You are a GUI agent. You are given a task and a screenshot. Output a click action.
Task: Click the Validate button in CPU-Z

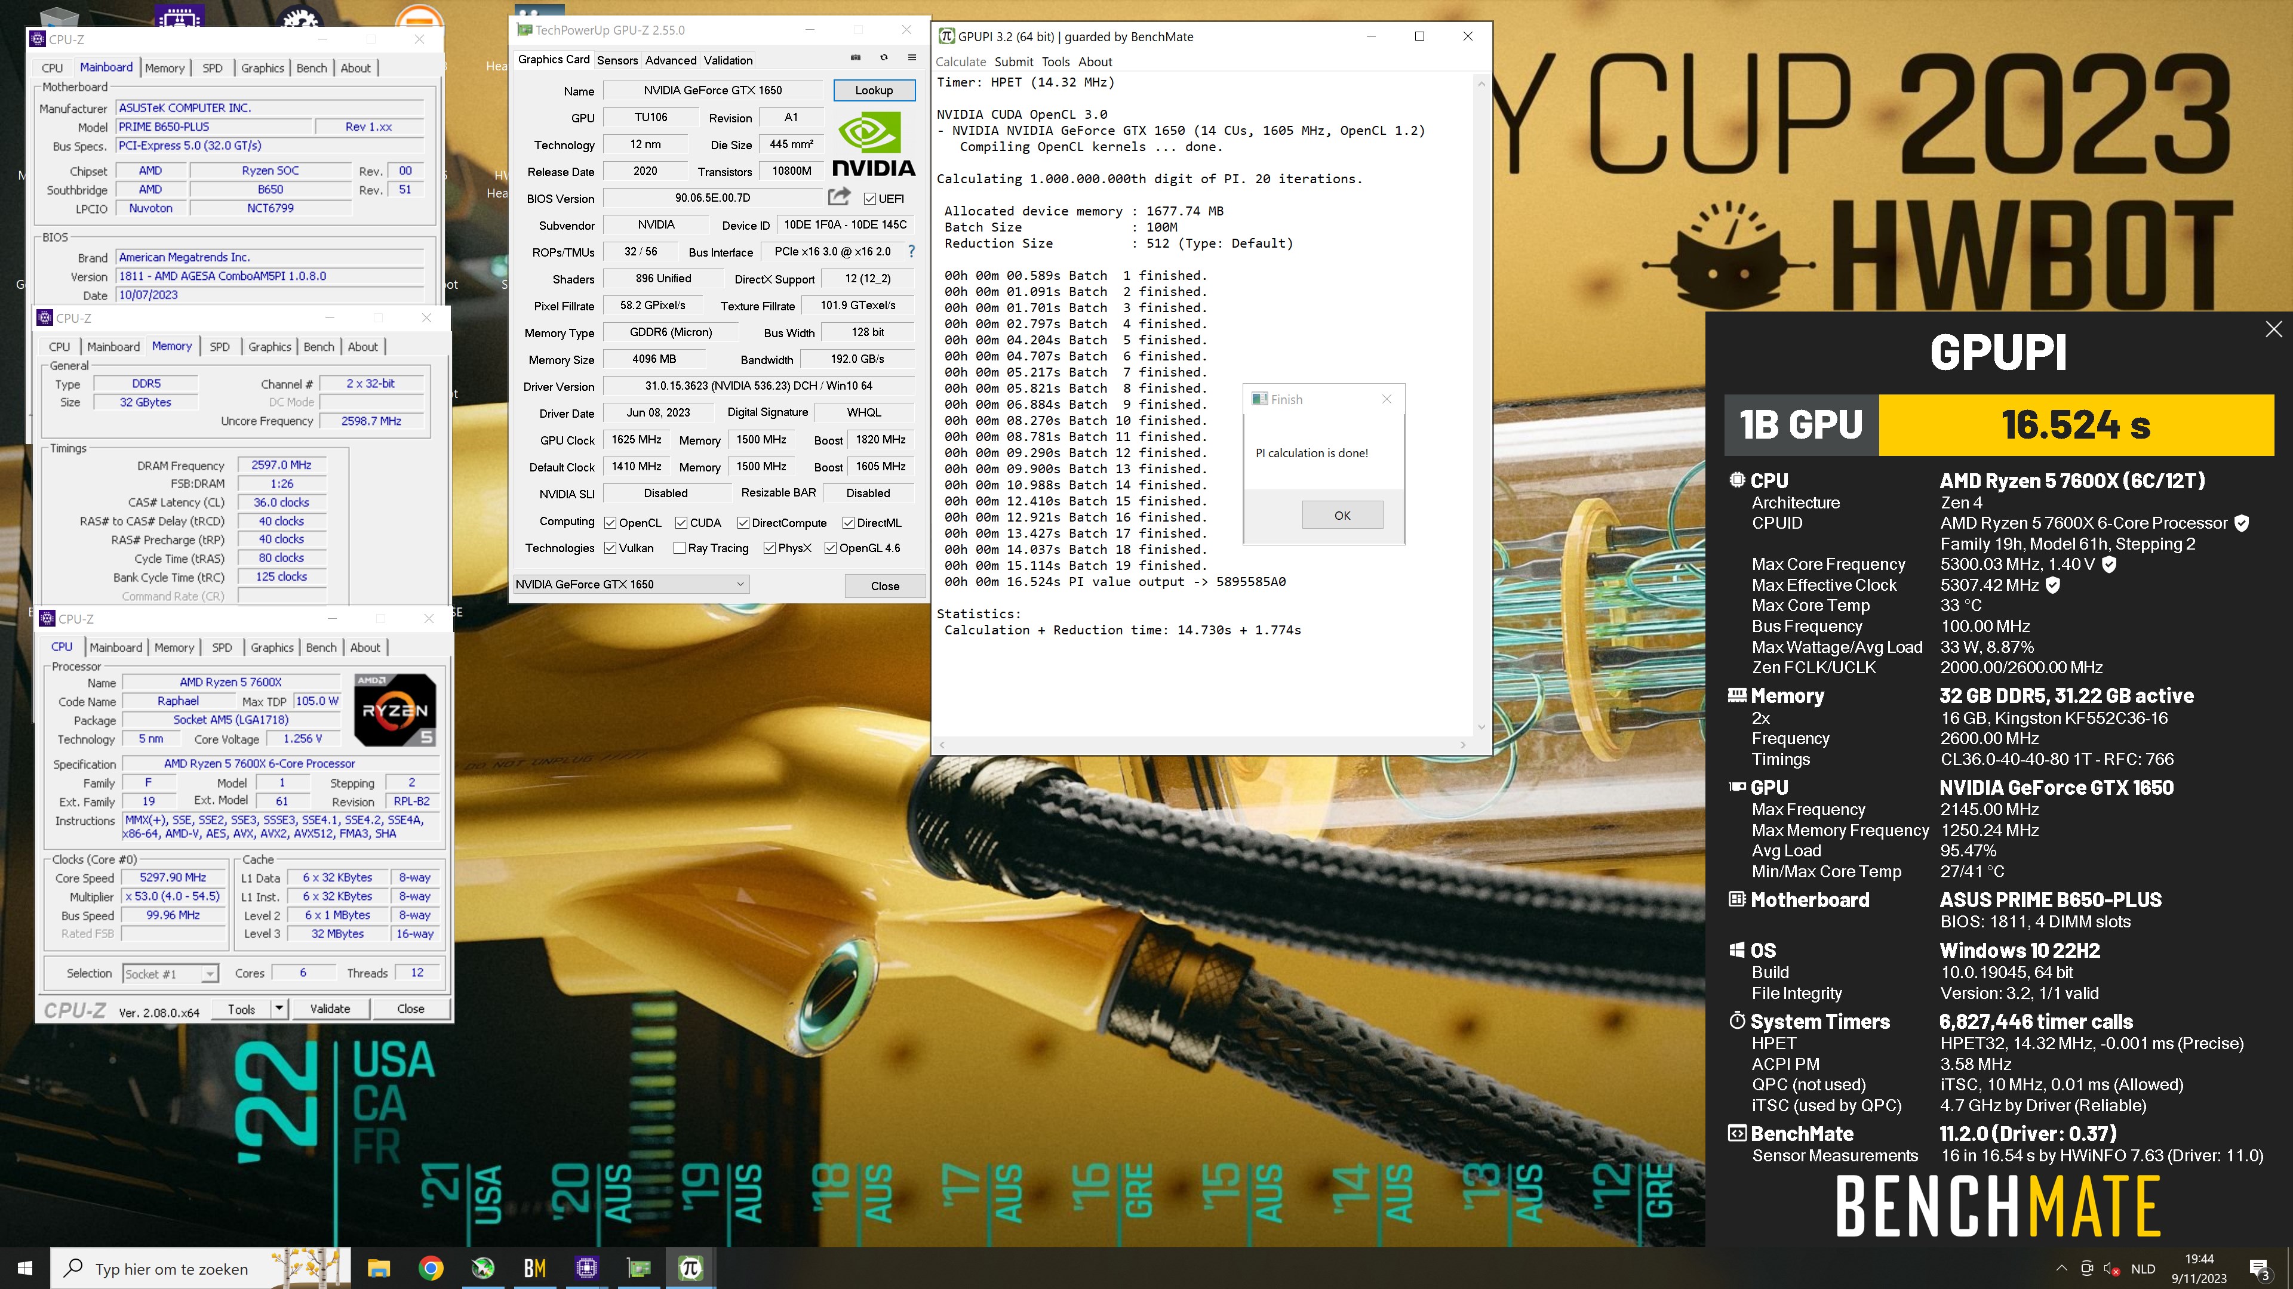(330, 1009)
